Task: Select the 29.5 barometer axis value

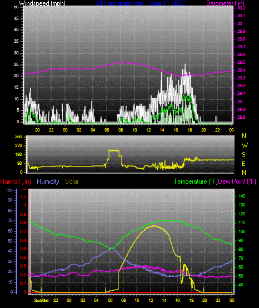Action: click(x=241, y=62)
